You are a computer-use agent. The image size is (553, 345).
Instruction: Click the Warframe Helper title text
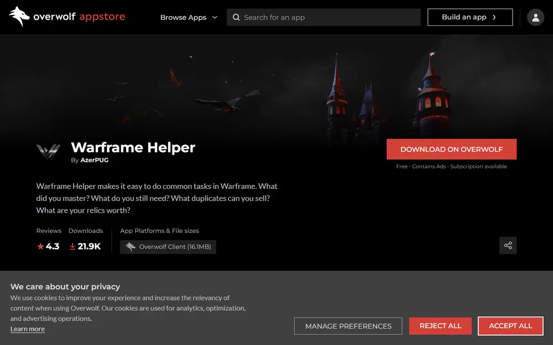pyautogui.click(x=133, y=147)
